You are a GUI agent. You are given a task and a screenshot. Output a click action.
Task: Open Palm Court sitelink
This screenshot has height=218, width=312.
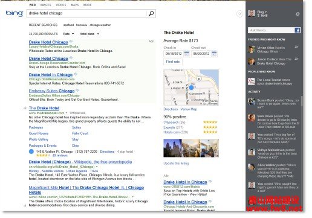click(x=80, y=133)
